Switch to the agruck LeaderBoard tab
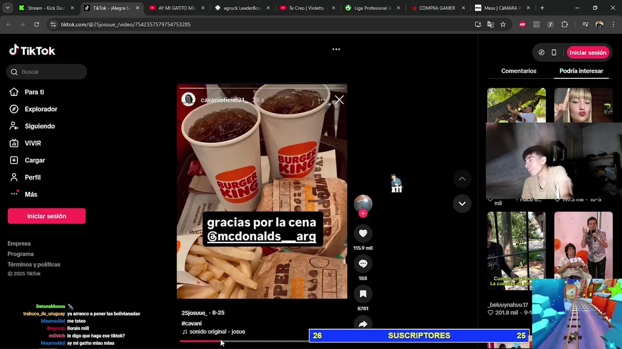 click(x=242, y=8)
